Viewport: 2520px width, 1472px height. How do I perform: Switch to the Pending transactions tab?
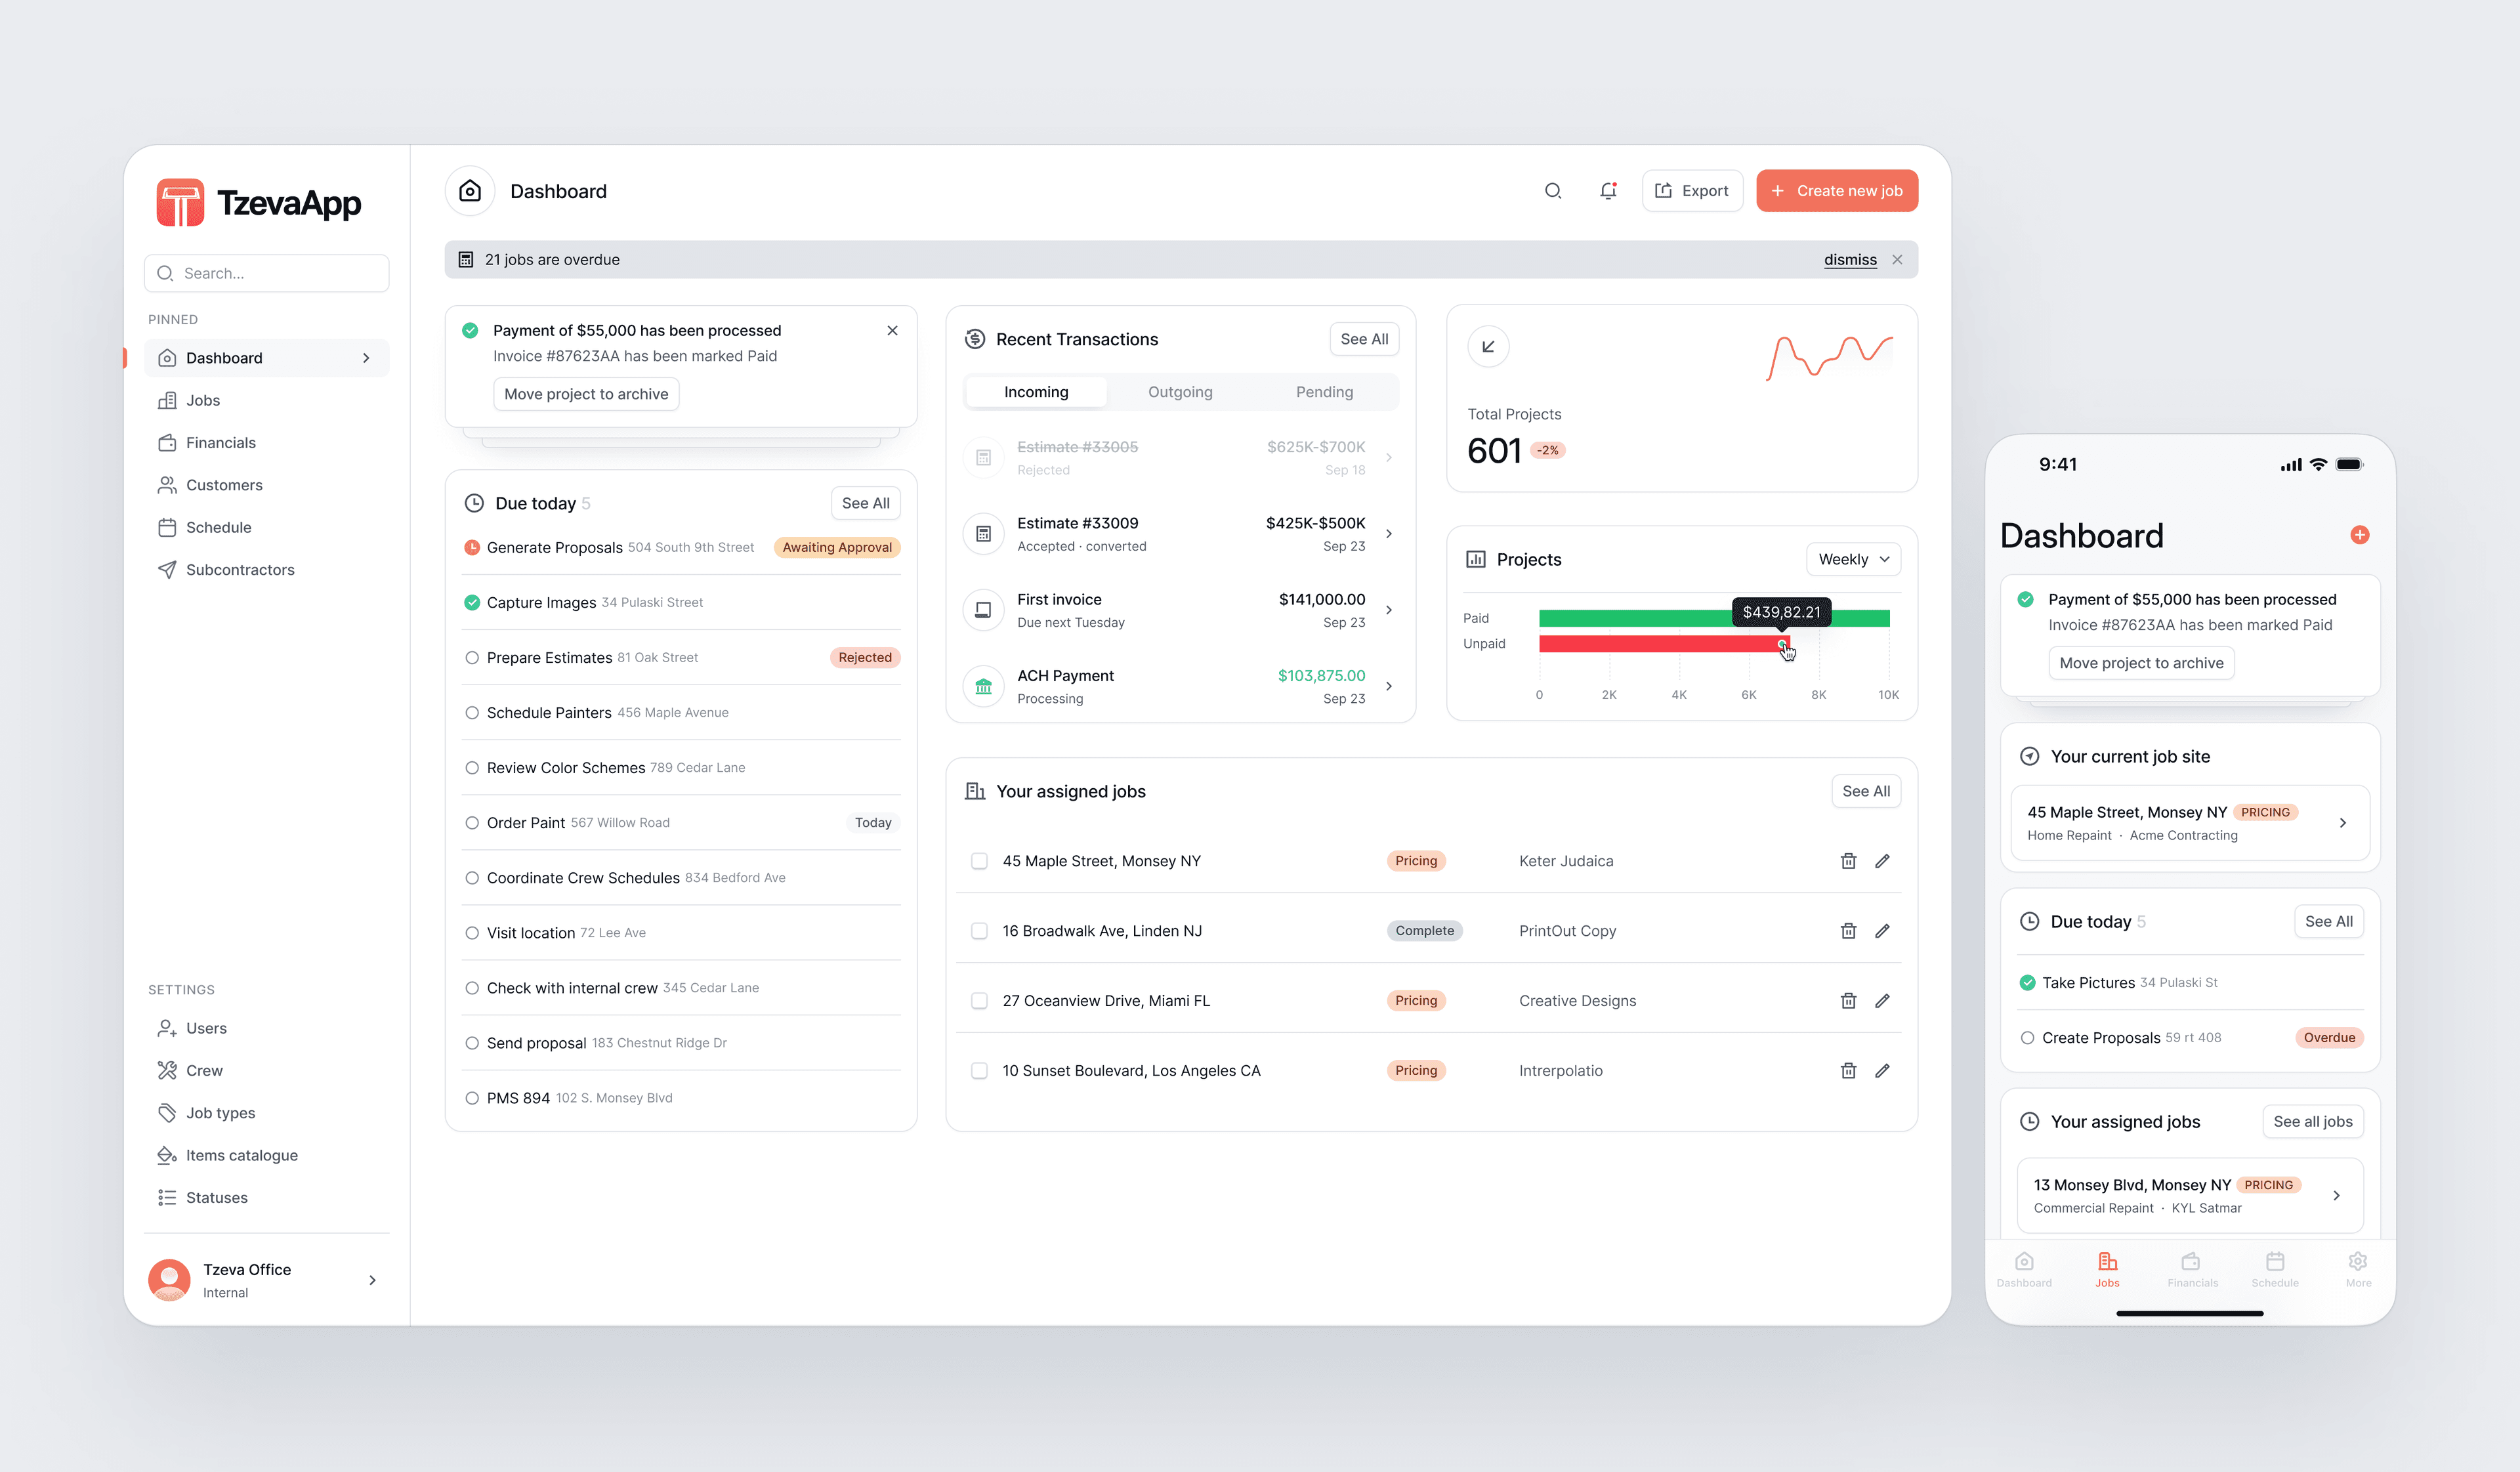coord(1324,392)
